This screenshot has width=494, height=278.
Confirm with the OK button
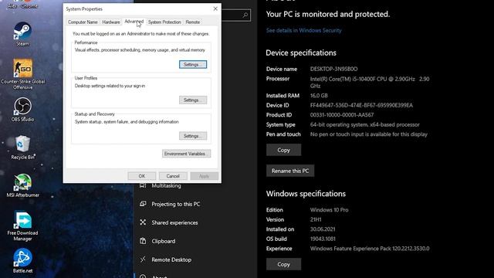pos(142,176)
